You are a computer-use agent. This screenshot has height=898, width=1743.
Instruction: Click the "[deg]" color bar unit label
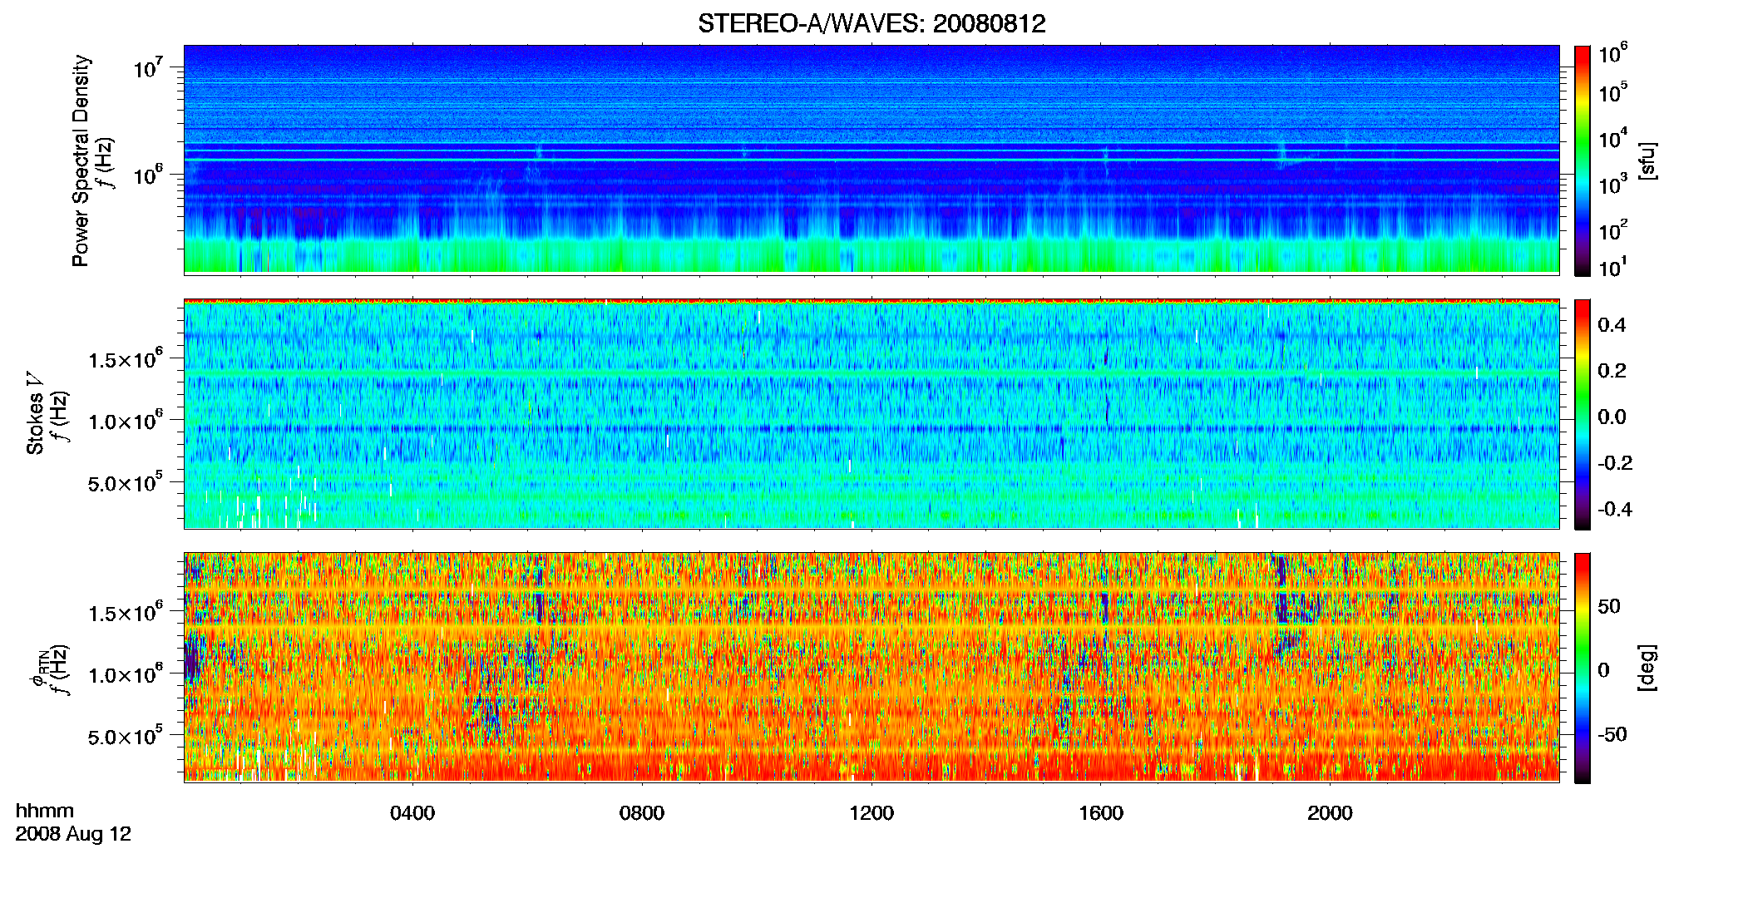click(1647, 668)
